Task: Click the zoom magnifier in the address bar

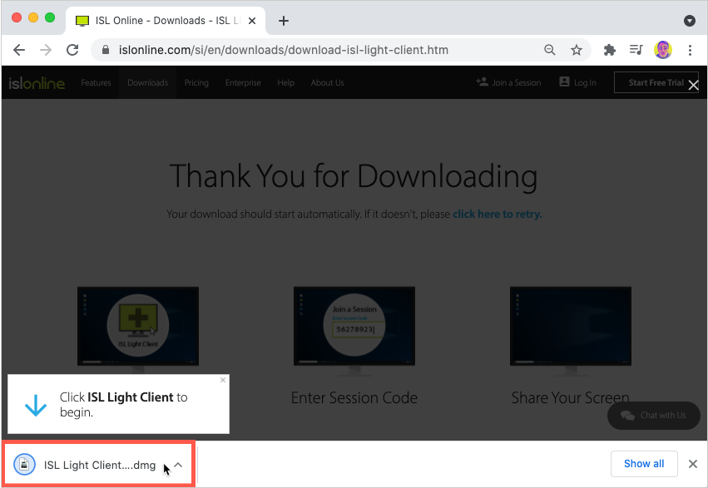Action: coord(549,50)
